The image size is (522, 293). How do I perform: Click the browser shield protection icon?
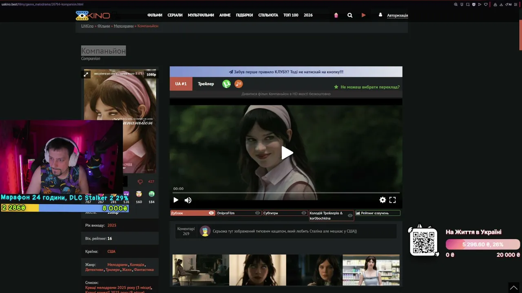(x=474, y=4)
